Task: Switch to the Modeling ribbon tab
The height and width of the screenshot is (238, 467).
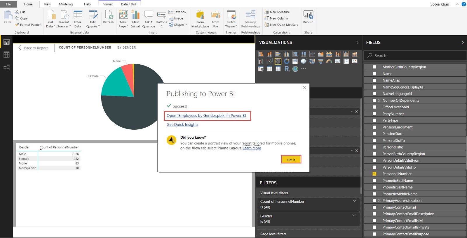Action: click(66, 4)
